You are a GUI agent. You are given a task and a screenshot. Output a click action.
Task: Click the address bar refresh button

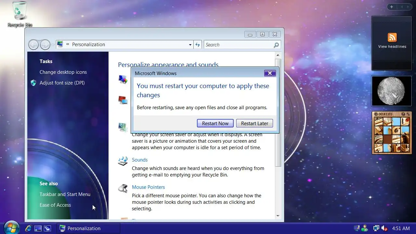[x=198, y=45]
